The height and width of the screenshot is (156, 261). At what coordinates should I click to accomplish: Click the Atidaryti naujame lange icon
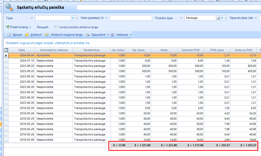[x=47, y=35]
